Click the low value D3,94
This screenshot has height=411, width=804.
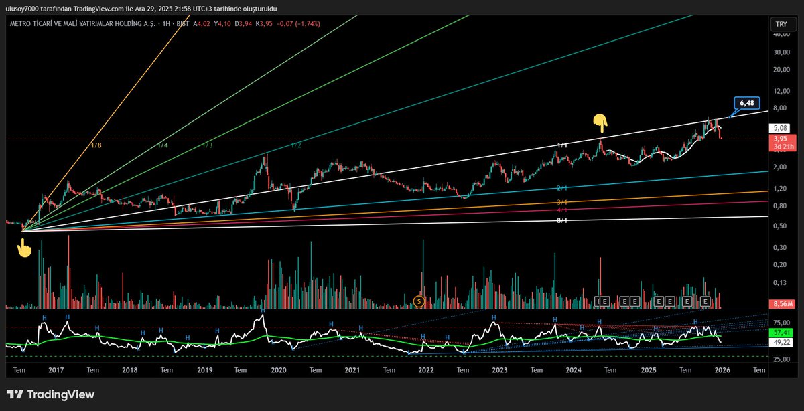point(243,24)
